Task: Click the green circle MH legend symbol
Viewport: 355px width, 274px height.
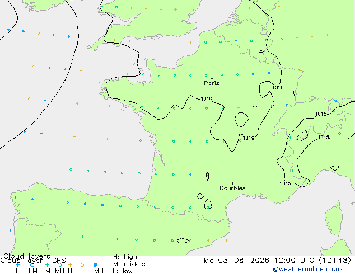Action: pos(59,264)
